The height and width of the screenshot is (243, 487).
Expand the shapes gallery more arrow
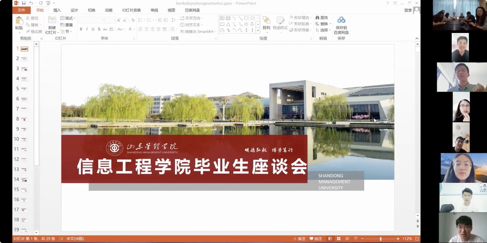(x=258, y=30)
